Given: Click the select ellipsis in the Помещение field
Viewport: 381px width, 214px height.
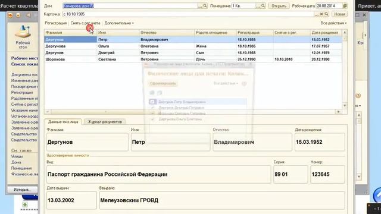Looking at the screenshot, I should (x=258, y=6).
